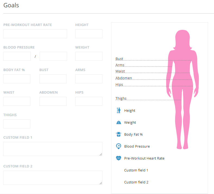214x194 pixels.
Task: Click the HIPS form label
Action: click(79, 92)
